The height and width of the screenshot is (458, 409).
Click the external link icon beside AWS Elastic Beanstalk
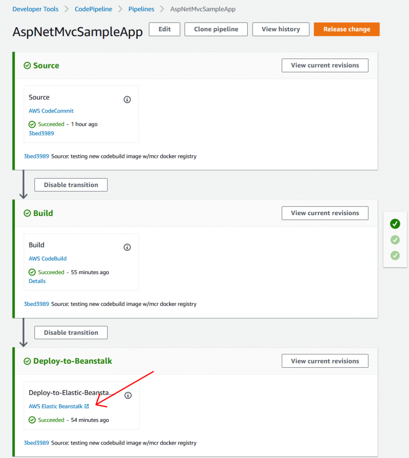pyautogui.click(x=87, y=406)
